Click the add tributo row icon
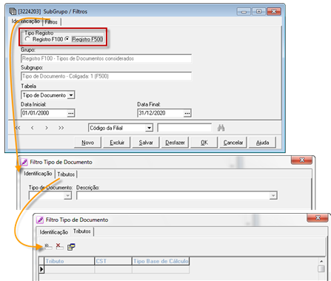Image resolution: width=331 pixels, height=281 pixels. pos(48,246)
